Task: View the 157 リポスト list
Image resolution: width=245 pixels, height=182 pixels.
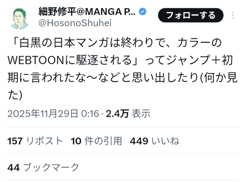Action: click(x=35, y=141)
